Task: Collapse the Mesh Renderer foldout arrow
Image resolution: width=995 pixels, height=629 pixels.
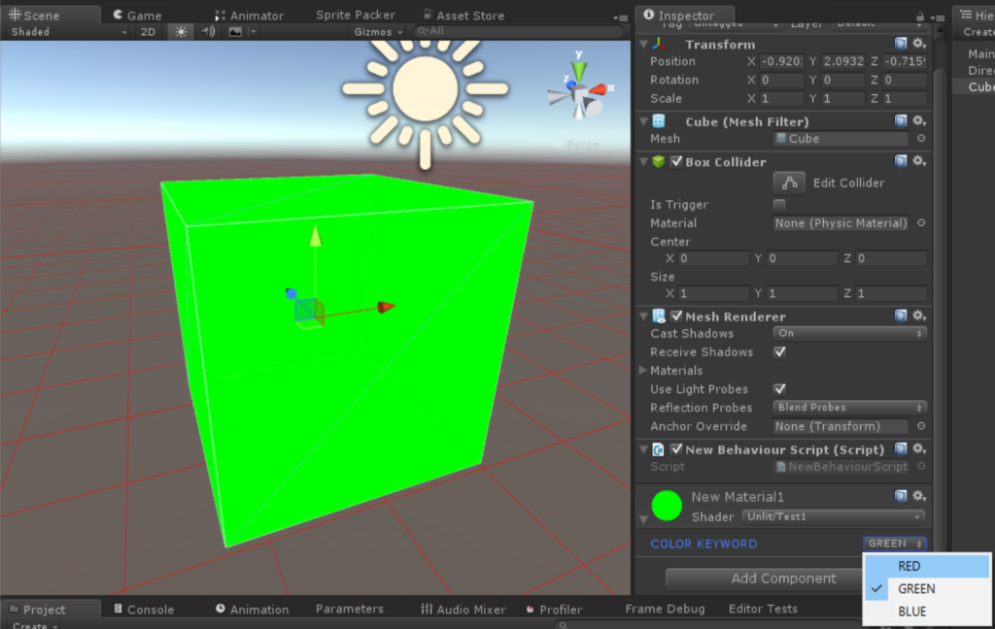Action: click(643, 315)
